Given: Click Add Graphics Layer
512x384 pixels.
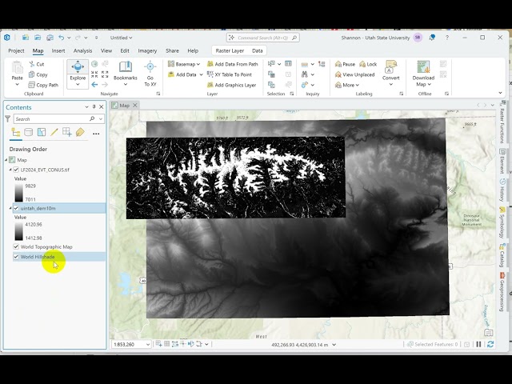Looking at the screenshot, I should point(231,85).
